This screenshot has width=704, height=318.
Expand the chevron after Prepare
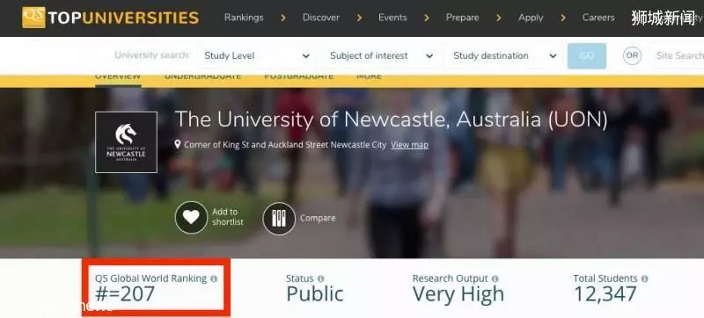499,18
